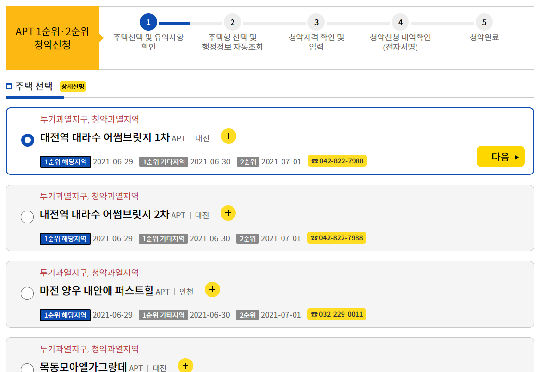Click 주택형 선택 및 행정정보 자동조회 step label
The image size is (540, 372).
click(233, 42)
